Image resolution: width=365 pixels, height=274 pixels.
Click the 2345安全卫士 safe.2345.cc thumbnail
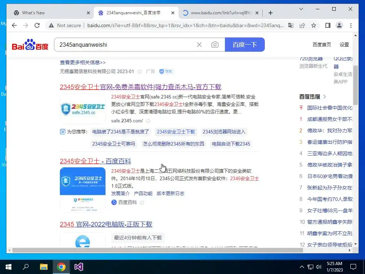(x=83, y=109)
